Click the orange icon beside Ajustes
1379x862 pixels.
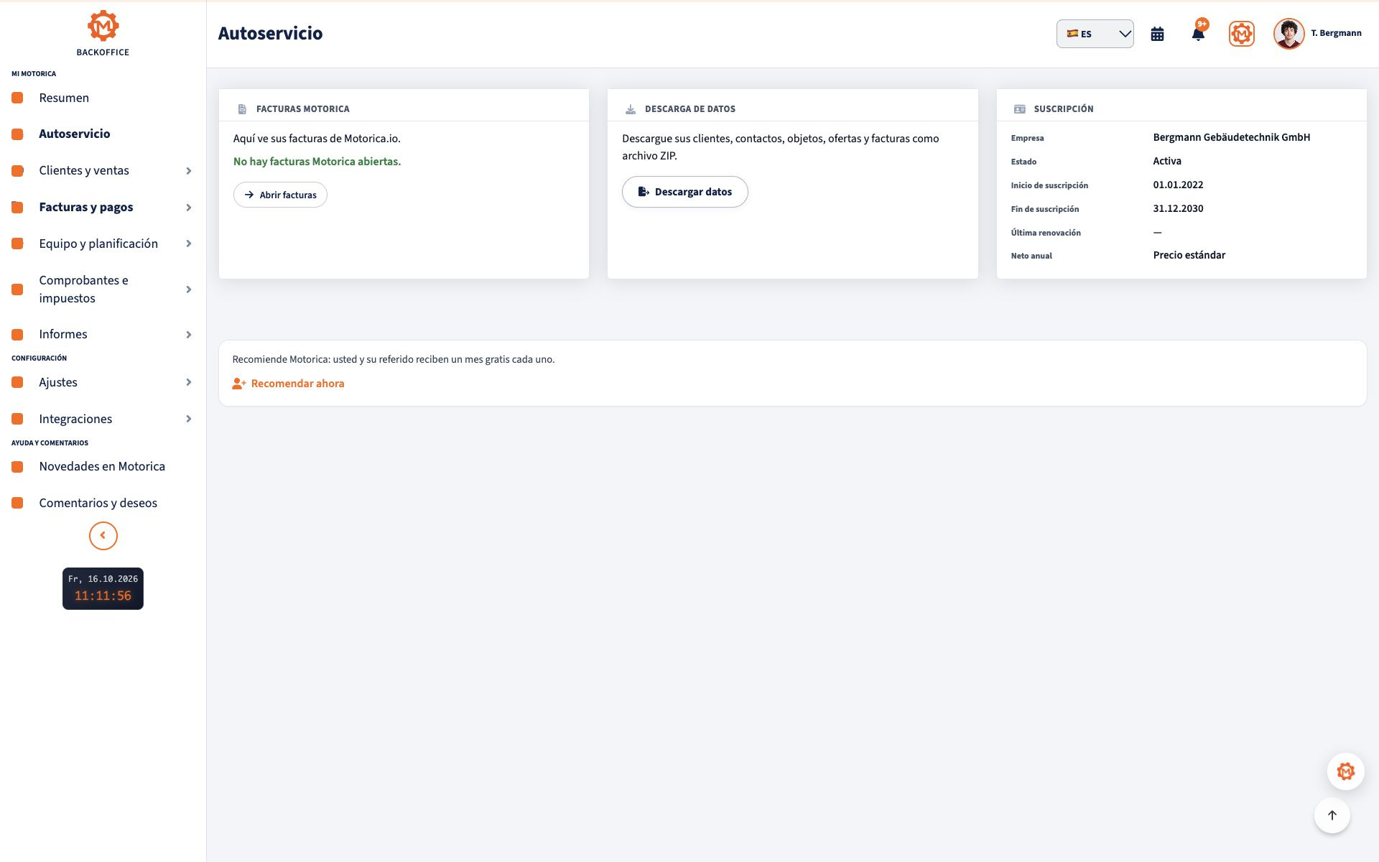click(x=17, y=382)
